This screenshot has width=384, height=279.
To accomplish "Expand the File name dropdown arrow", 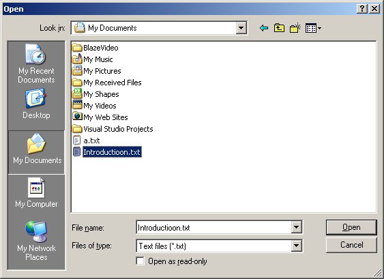I will coord(296,228).
